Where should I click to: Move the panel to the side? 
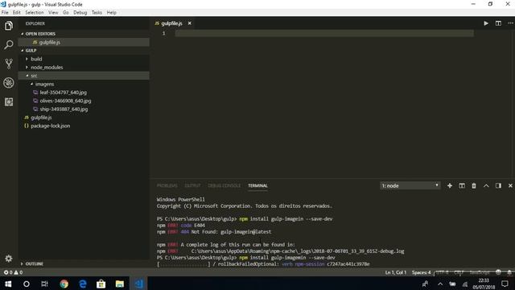coord(498,186)
